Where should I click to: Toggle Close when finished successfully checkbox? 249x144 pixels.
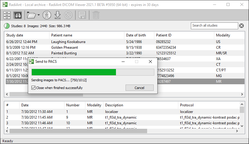click(x=33, y=88)
